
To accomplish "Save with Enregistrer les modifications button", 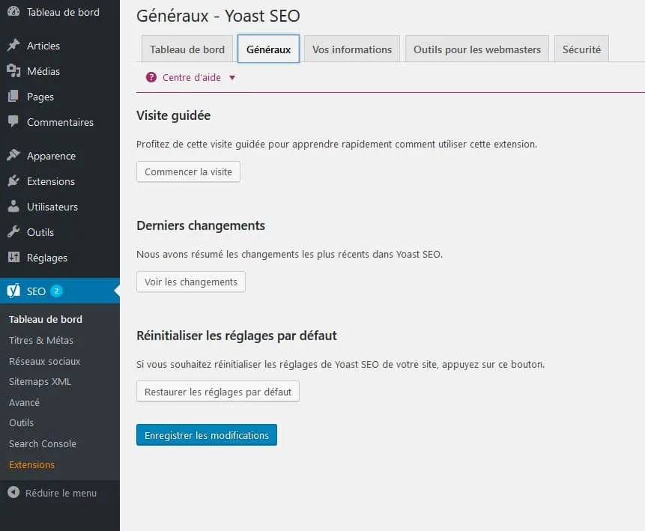I will pos(207,434).
